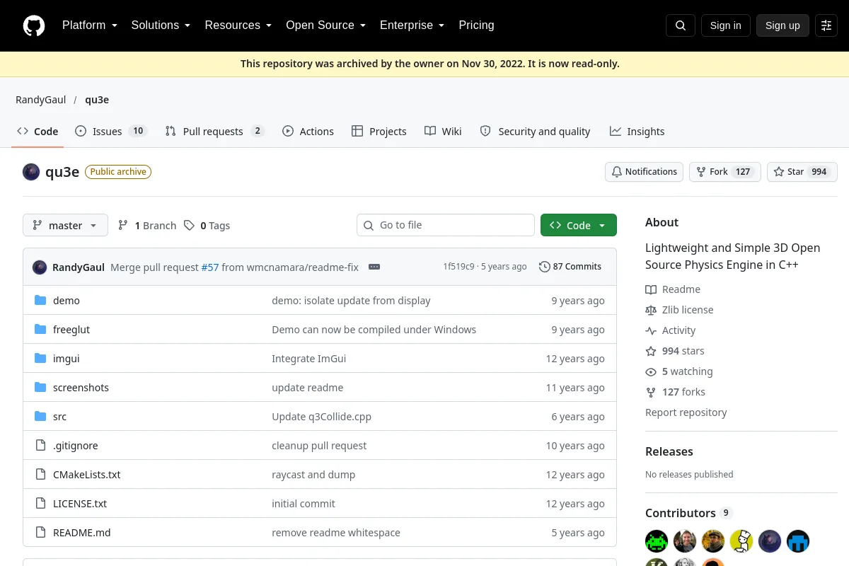
Task: Switch to the Wiki tab
Action: click(443, 132)
